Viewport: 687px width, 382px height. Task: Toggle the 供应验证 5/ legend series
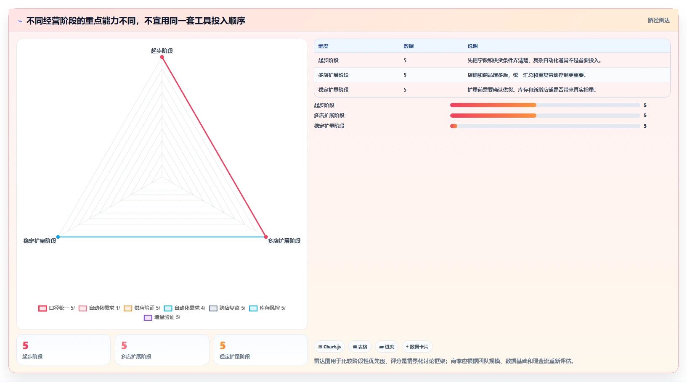[x=142, y=308]
